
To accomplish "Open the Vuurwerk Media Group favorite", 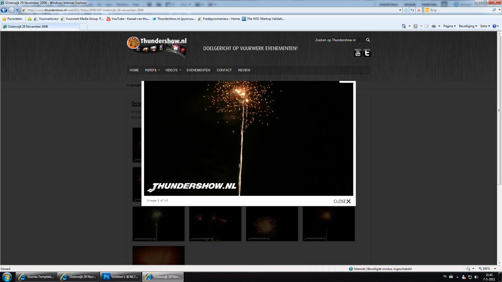I will pyautogui.click(x=82, y=19).
